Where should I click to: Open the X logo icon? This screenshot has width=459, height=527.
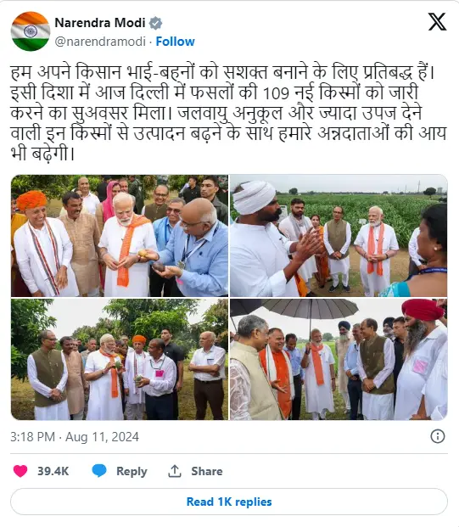pos(437,22)
